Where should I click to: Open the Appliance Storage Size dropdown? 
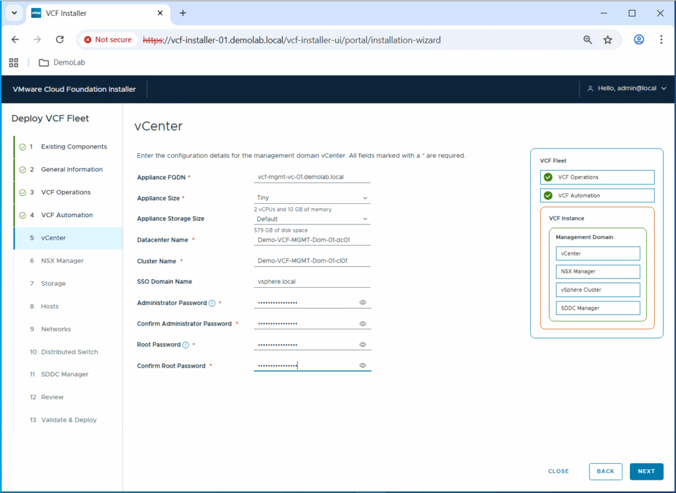pyautogui.click(x=312, y=219)
